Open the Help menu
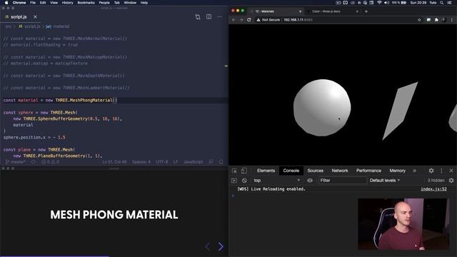Screen dimensions: 457x257 [144, 3]
